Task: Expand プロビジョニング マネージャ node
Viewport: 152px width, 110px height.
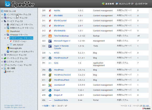Action: click(x=5, y=25)
